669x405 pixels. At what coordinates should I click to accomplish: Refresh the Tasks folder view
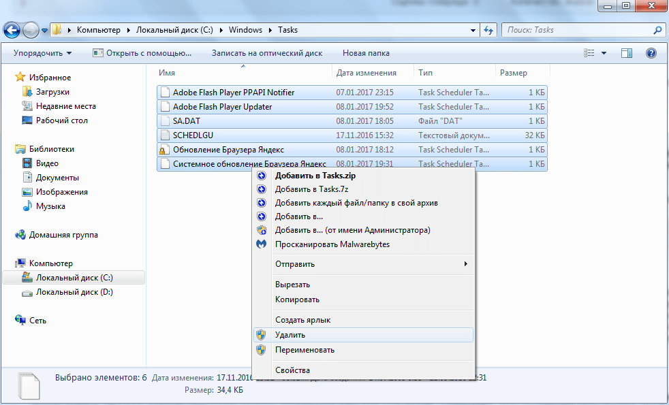click(x=488, y=30)
